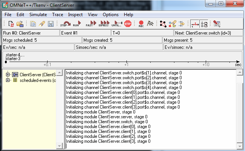Click the log panel scroll down arrow
This screenshot has height=151, width=245.
pyautogui.click(x=240, y=146)
